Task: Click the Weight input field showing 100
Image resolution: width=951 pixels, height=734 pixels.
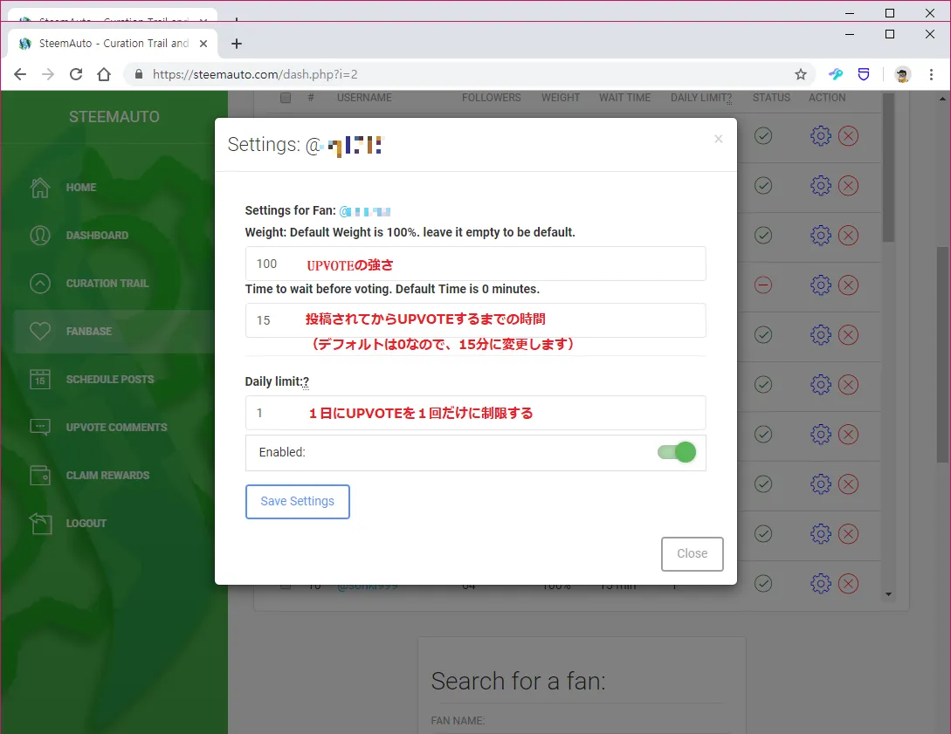Action: [x=475, y=264]
